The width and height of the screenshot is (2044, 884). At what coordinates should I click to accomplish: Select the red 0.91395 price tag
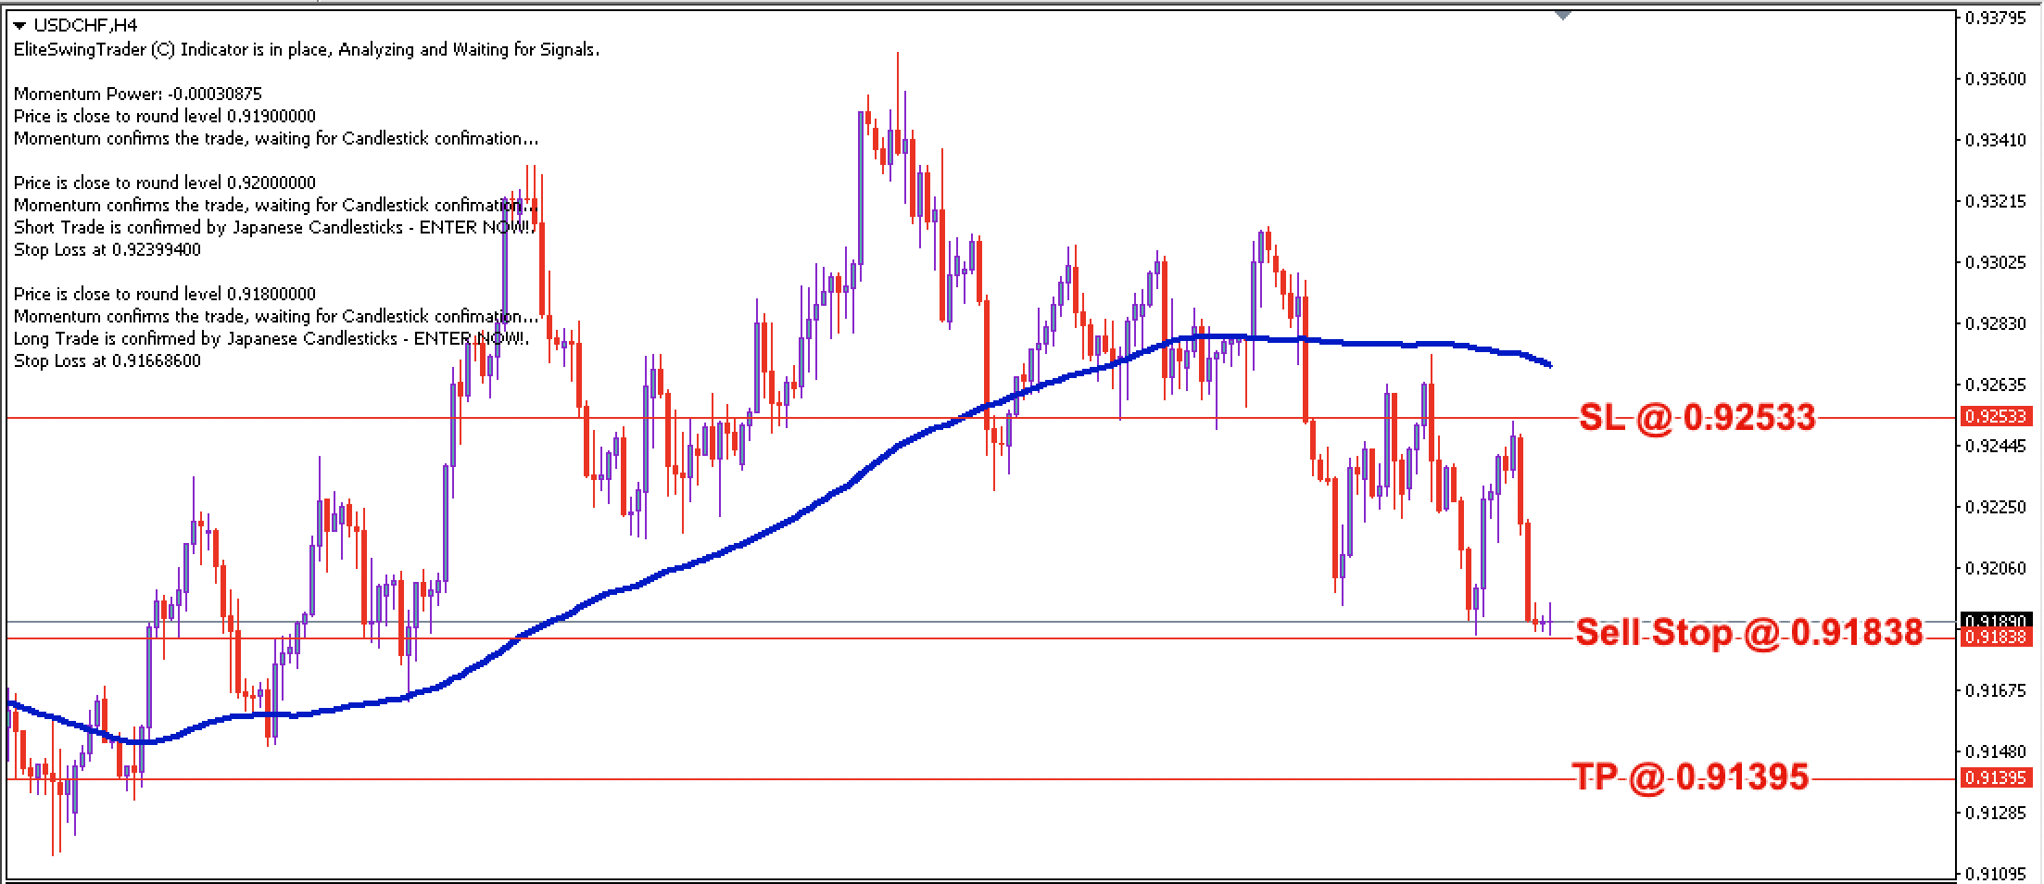tap(1996, 777)
